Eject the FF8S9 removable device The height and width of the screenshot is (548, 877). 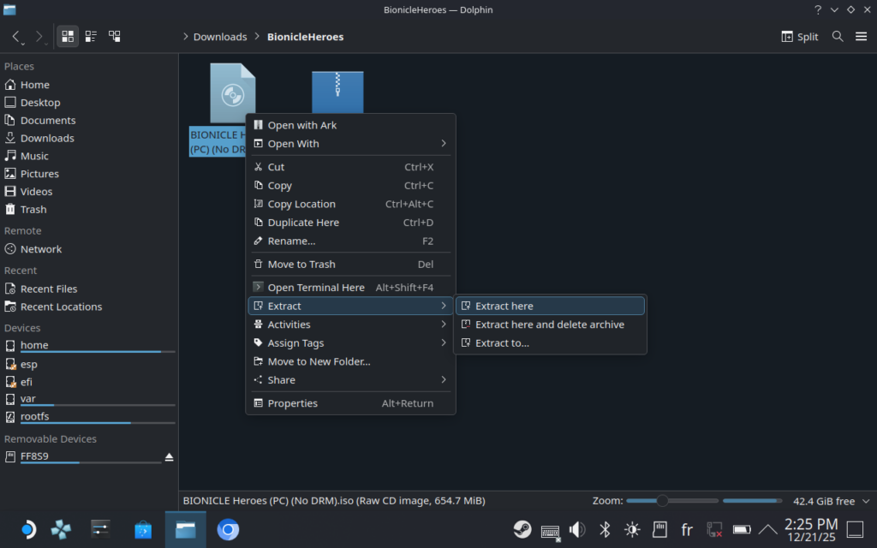coord(169,456)
